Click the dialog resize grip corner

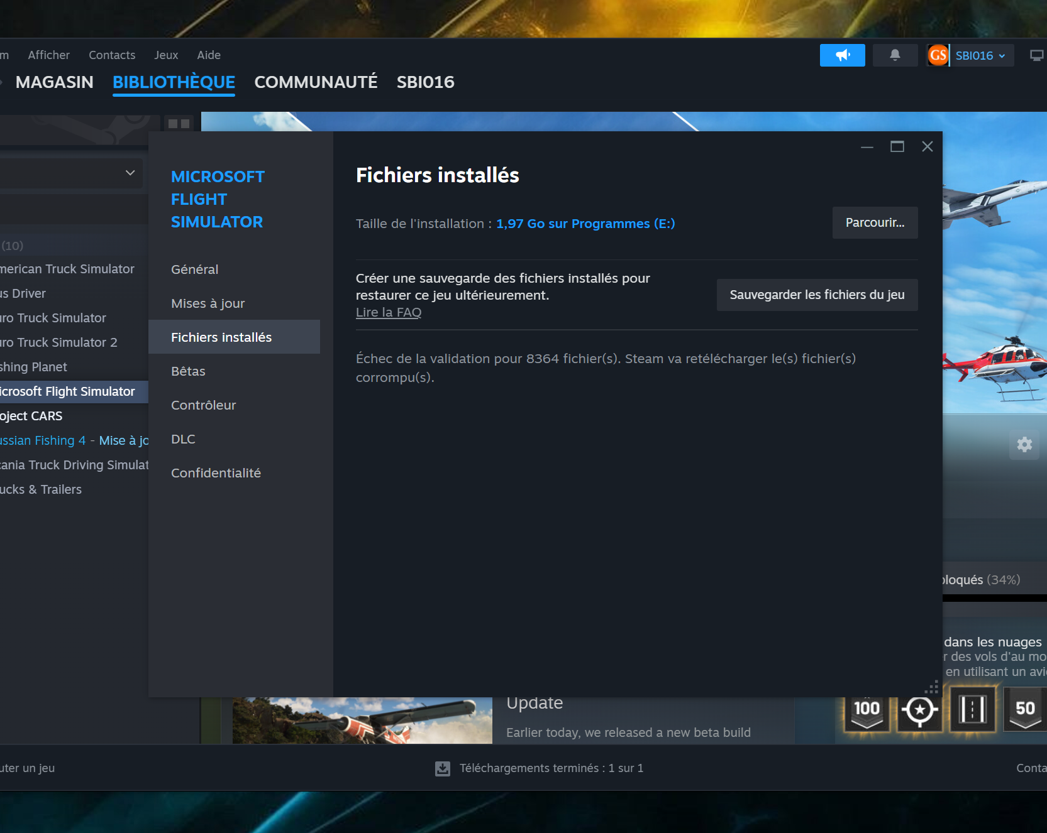(x=932, y=687)
